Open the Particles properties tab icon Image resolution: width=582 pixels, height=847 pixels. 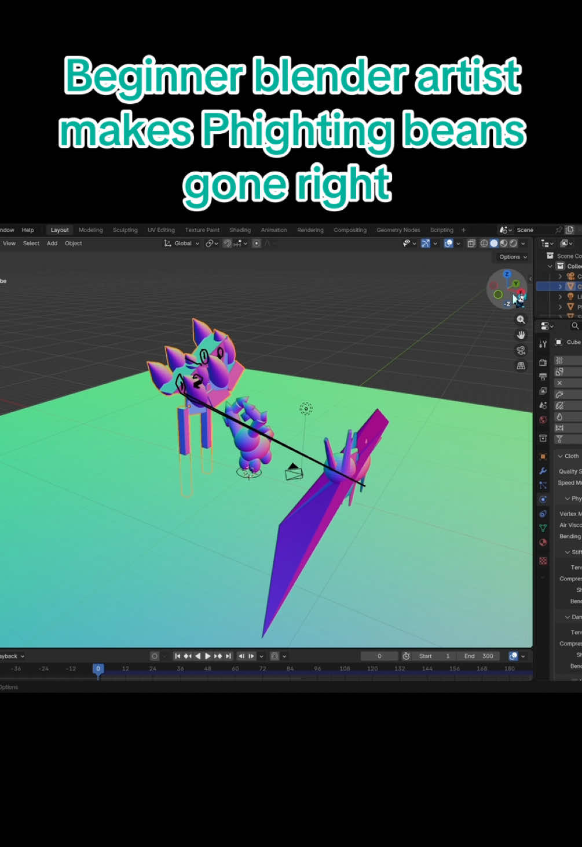(543, 485)
